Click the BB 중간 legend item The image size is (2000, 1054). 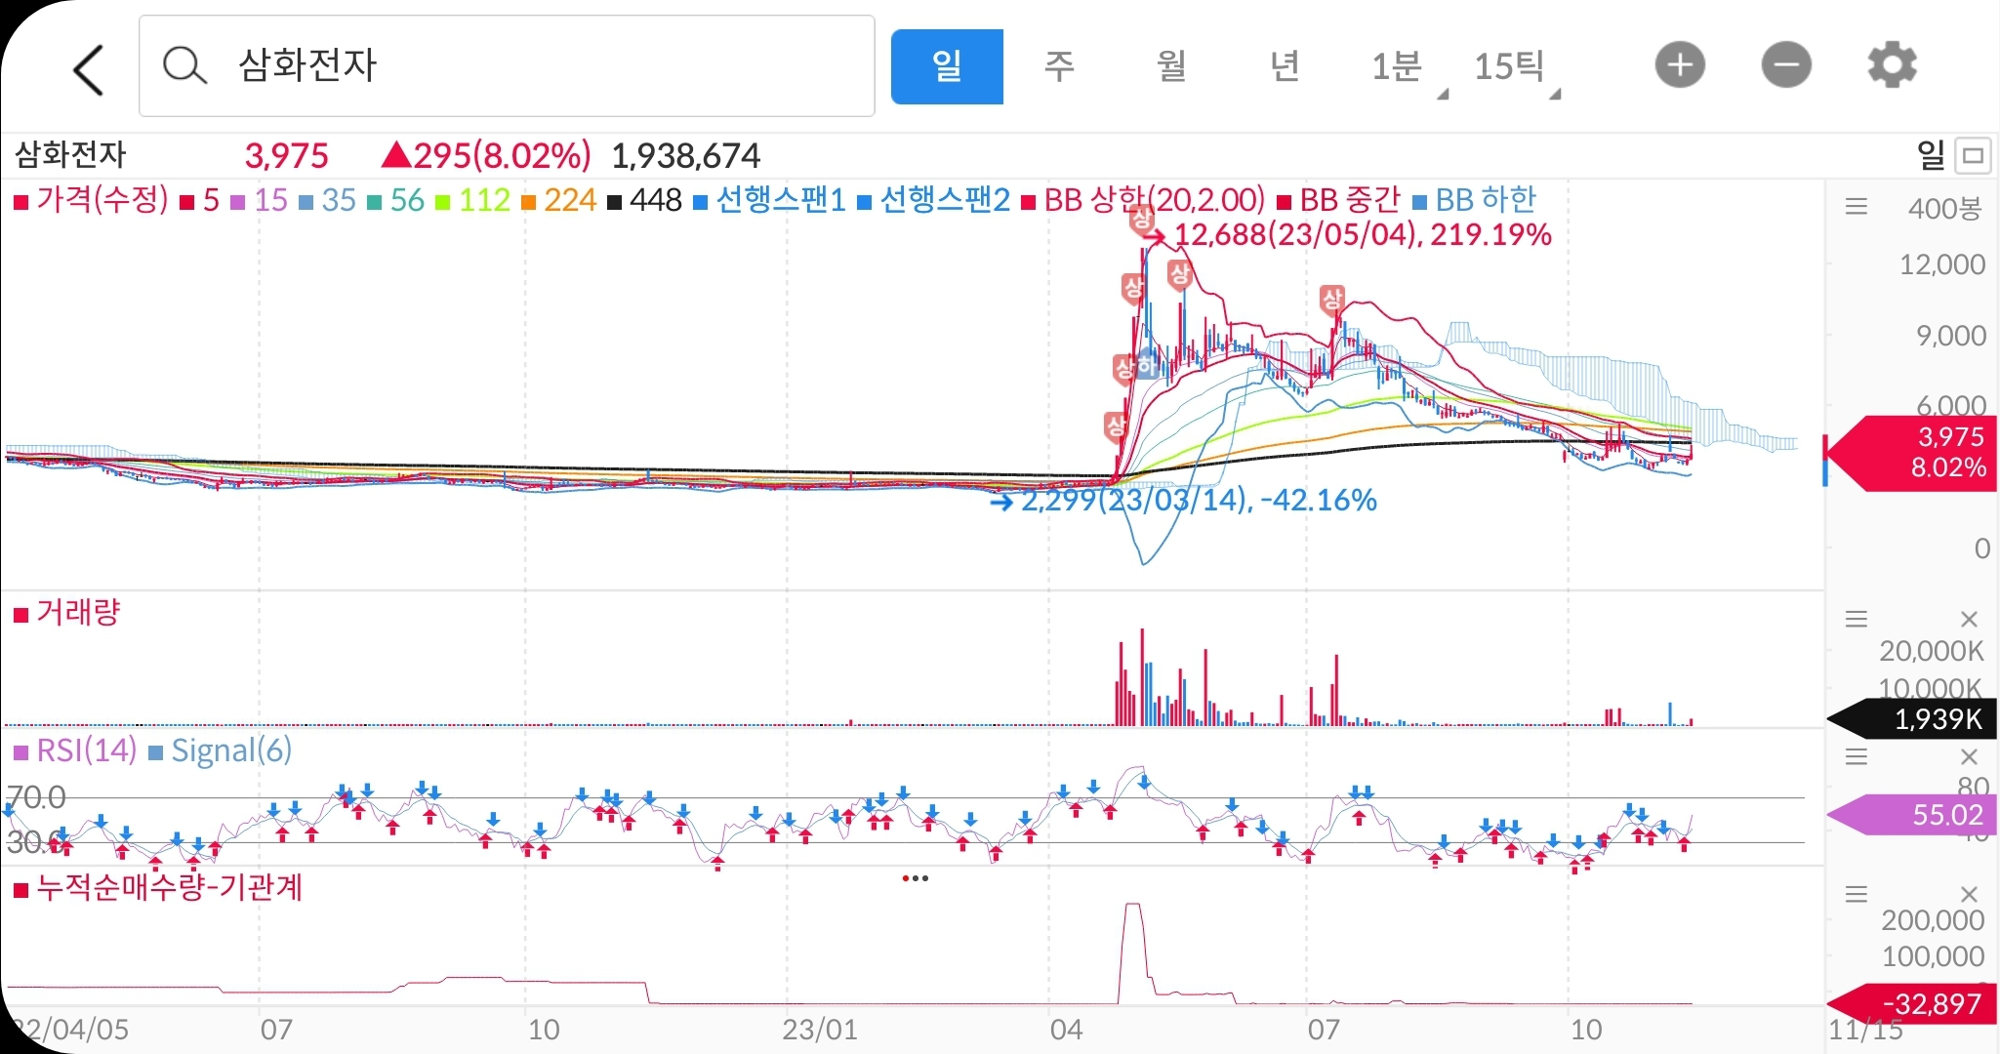pos(1338,200)
